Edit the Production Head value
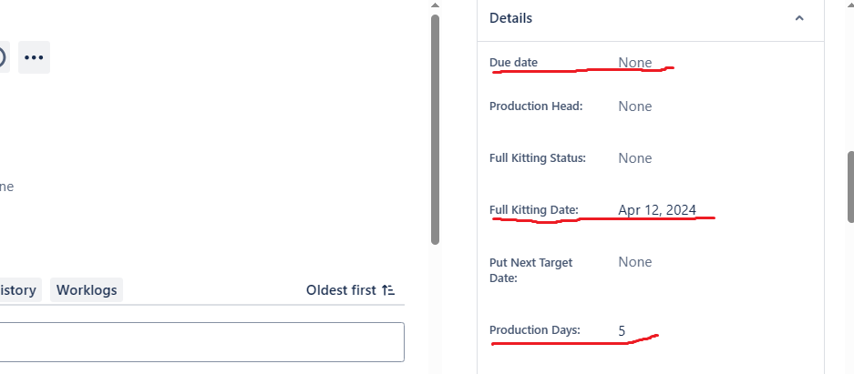854x374 pixels. pos(635,106)
